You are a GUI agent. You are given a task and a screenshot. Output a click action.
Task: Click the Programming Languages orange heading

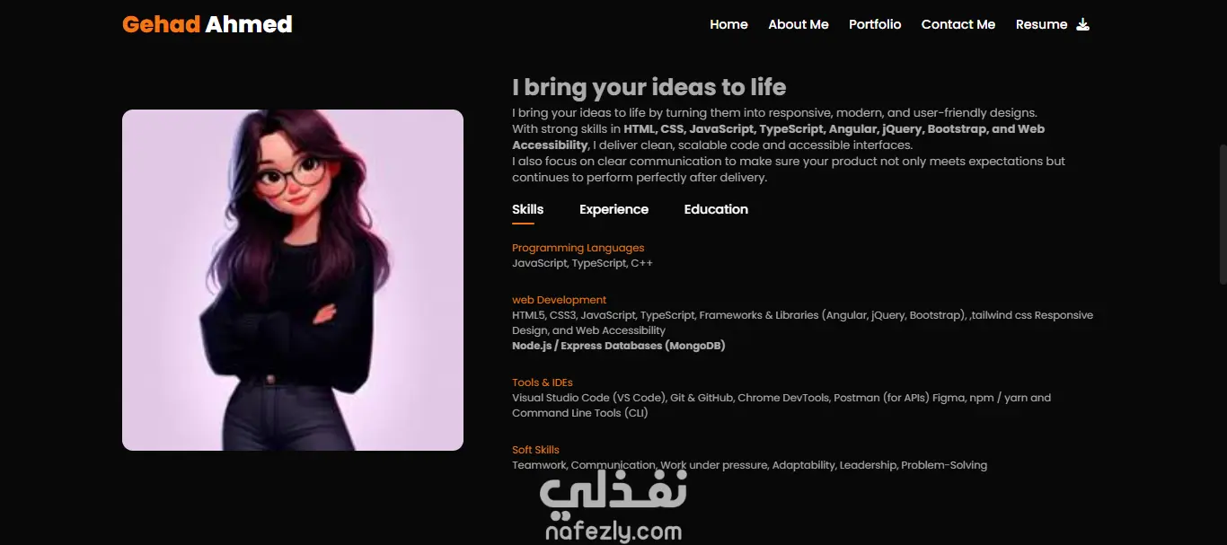click(x=578, y=248)
